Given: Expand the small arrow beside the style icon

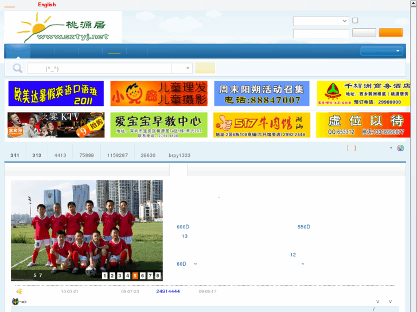Looking at the screenshot, I should [x=391, y=148].
